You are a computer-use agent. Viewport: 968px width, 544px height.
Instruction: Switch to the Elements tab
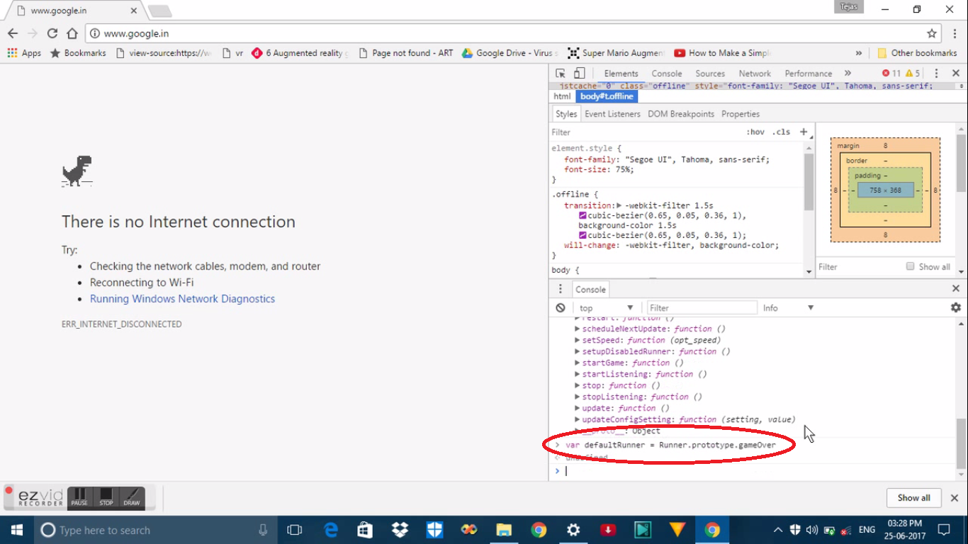point(621,74)
